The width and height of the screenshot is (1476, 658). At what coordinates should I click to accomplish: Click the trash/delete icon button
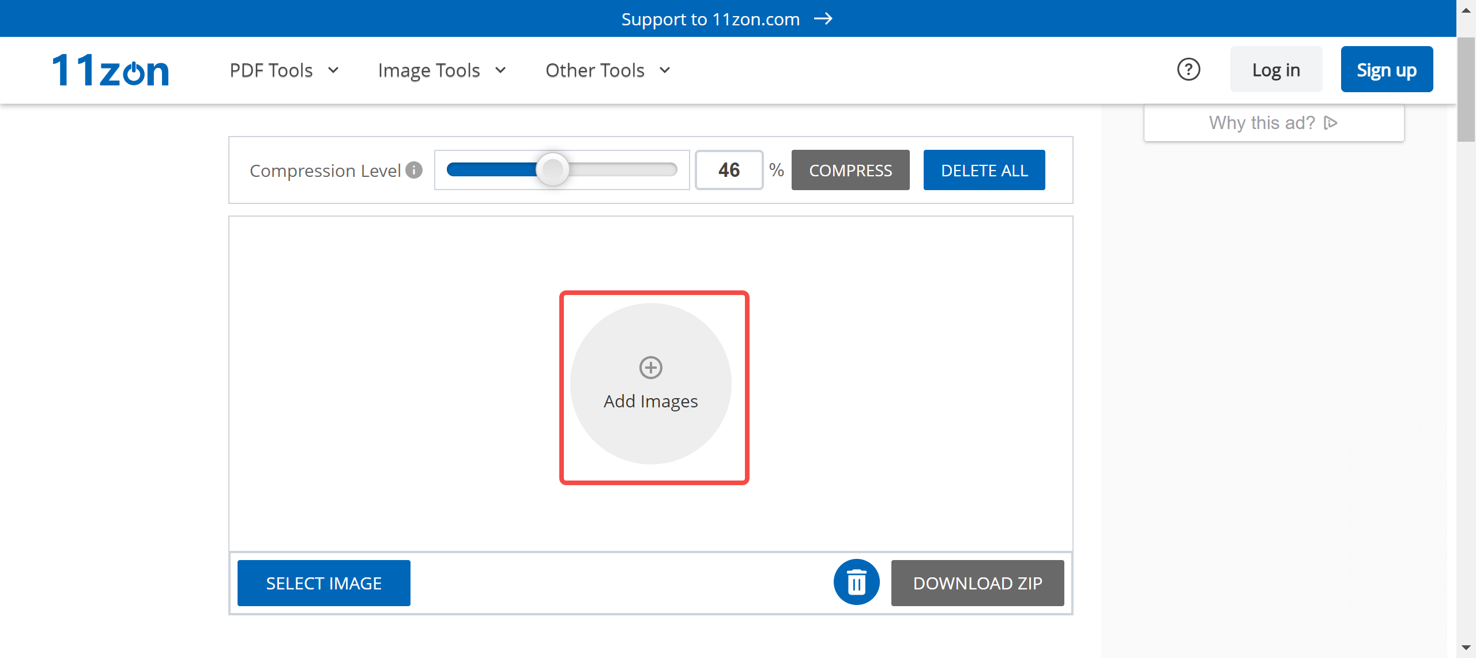pos(854,583)
